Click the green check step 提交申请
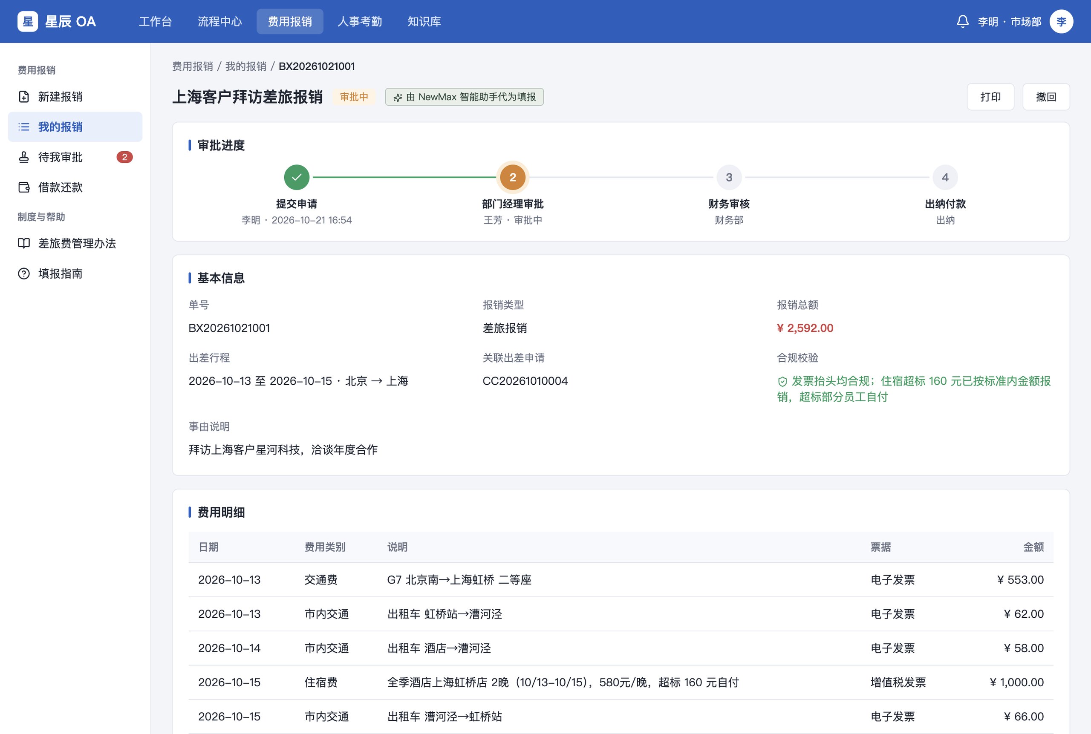The image size is (1091, 734). pyautogui.click(x=296, y=177)
